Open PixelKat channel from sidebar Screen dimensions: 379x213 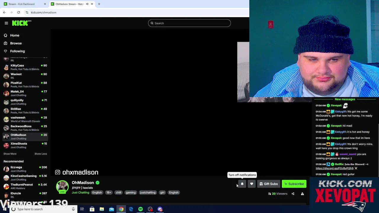tap(25, 85)
